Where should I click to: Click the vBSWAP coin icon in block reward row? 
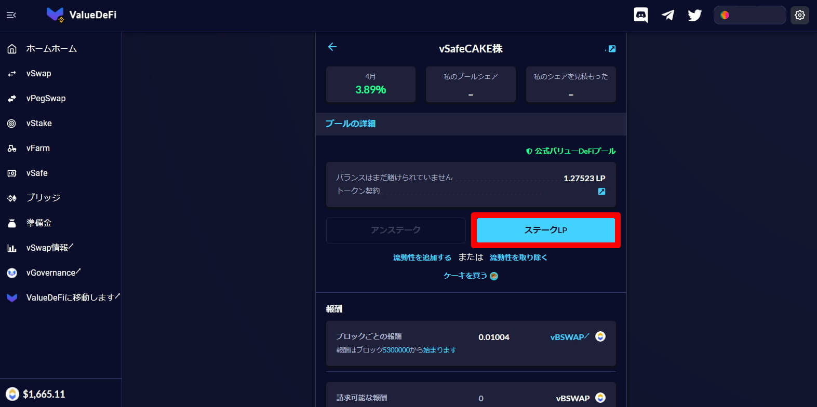pyautogui.click(x=600, y=336)
